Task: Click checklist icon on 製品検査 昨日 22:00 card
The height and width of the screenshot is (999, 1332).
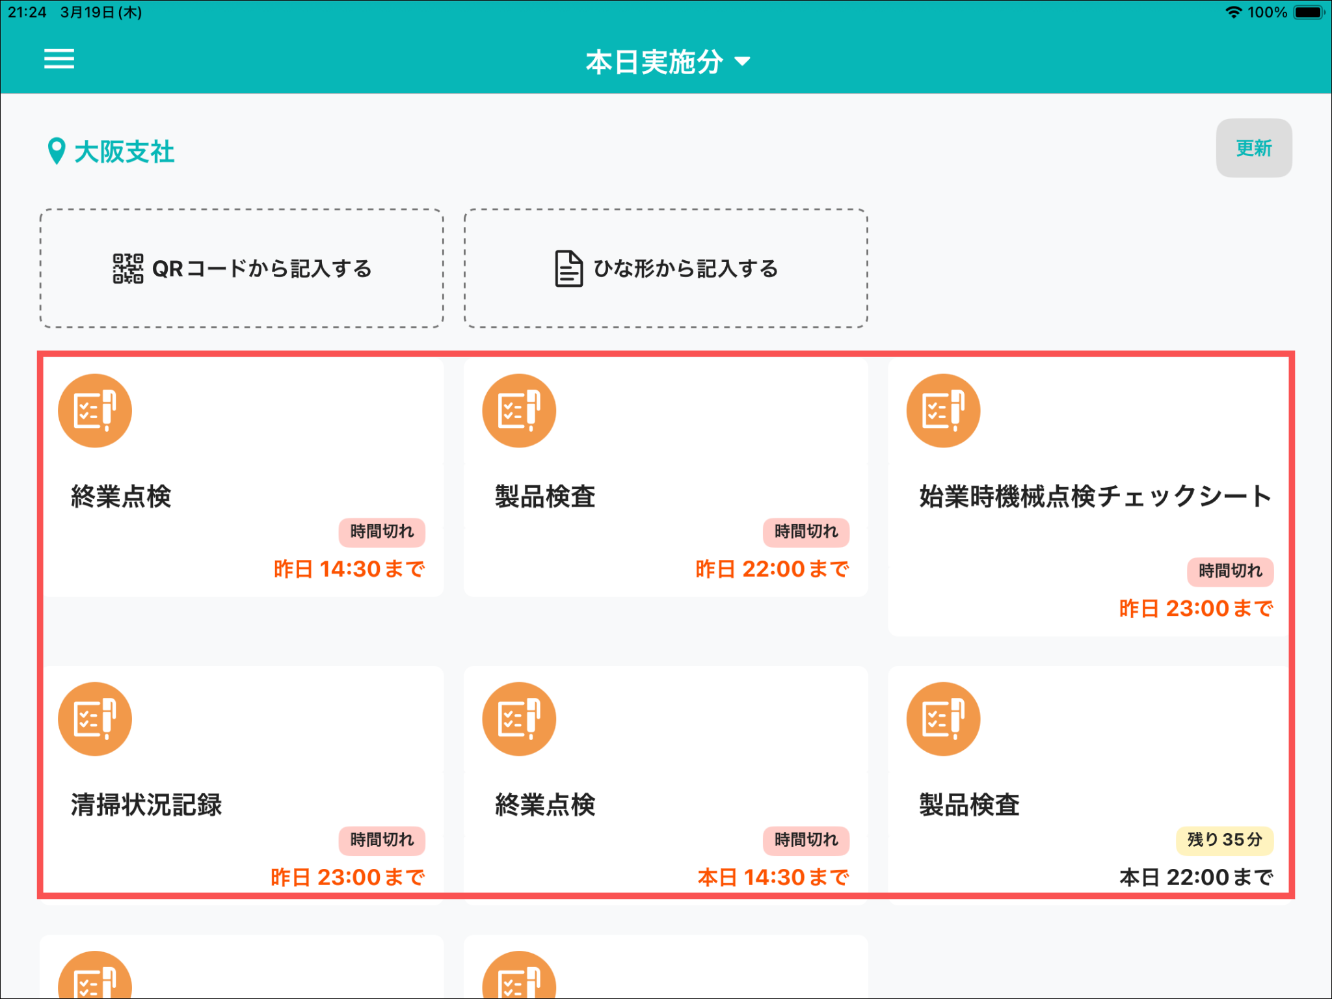Action: click(519, 410)
